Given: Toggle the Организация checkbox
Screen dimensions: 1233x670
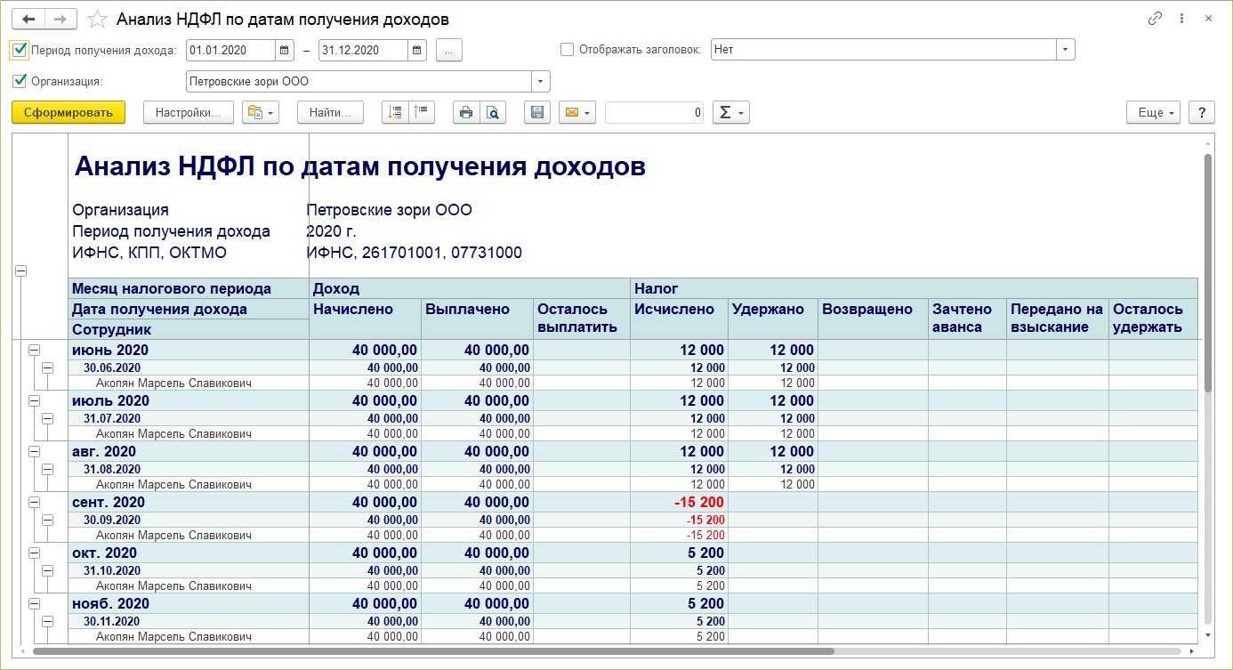Looking at the screenshot, I should (x=20, y=81).
